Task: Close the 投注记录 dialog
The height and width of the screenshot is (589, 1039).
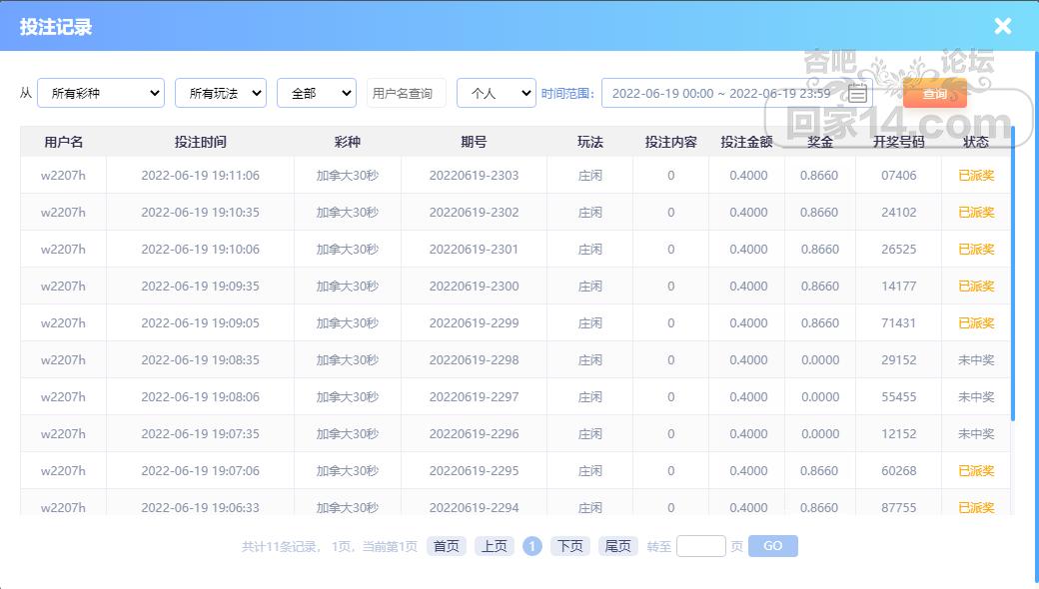Action: pos(1002,27)
